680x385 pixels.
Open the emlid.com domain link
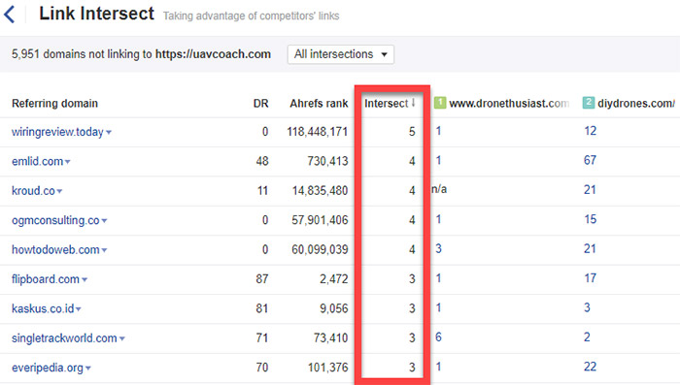click(37, 162)
